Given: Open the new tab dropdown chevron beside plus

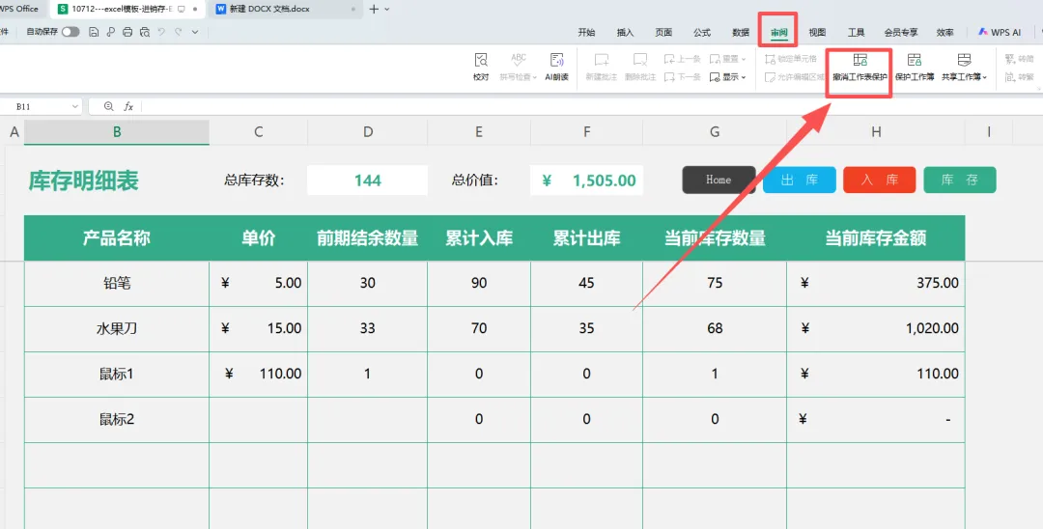Looking at the screenshot, I should click(387, 10).
